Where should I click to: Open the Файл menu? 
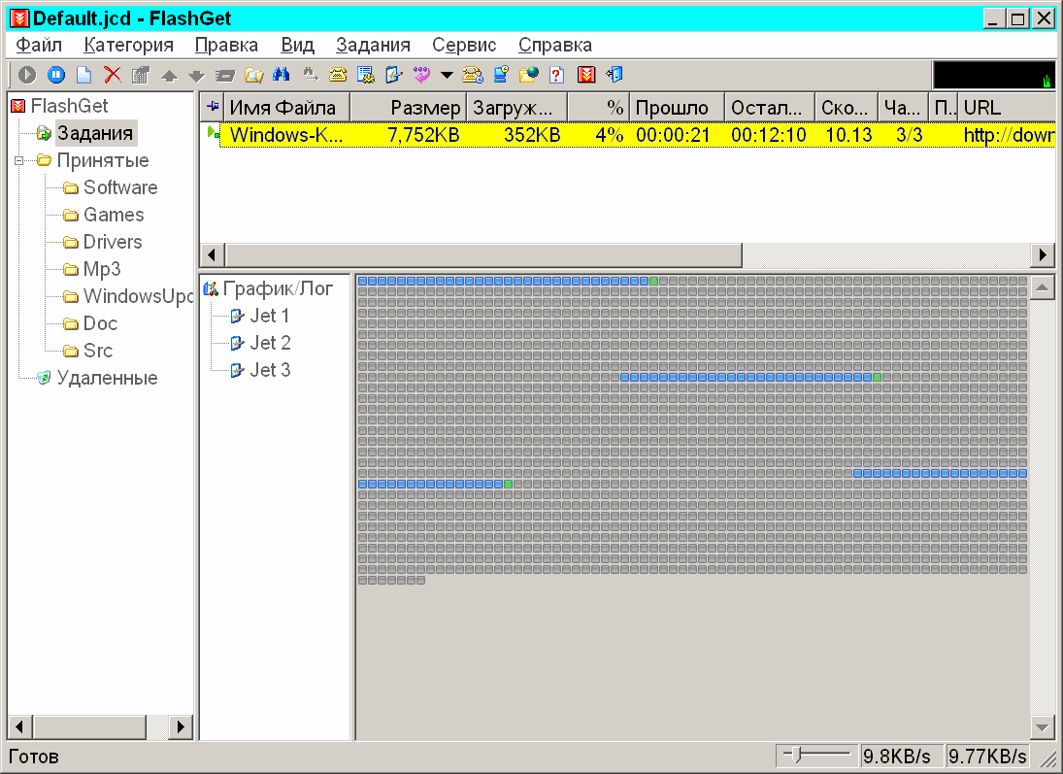(39, 45)
